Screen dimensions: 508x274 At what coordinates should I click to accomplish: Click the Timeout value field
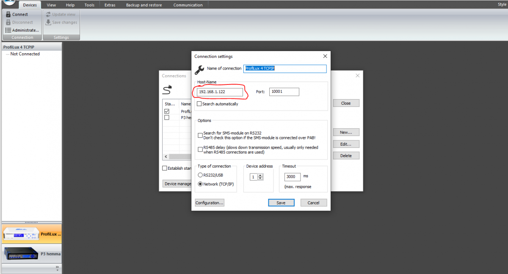(x=293, y=177)
